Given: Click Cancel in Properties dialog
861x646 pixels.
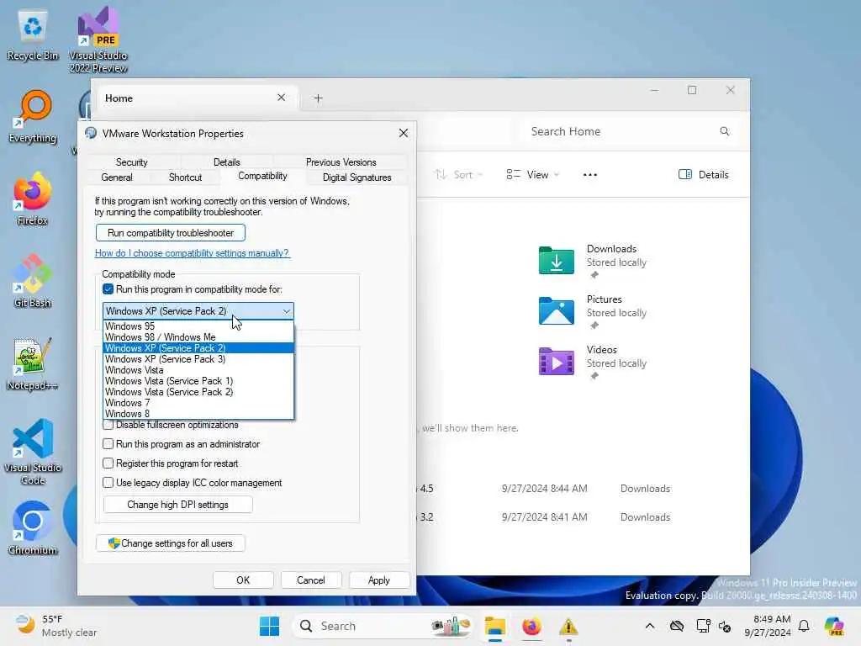Looking at the screenshot, I should click(x=311, y=580).
